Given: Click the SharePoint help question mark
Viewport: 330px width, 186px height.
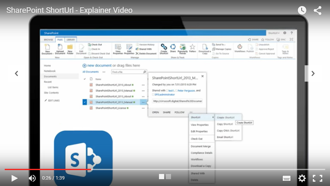Looking at the screenshot, I should [x=291, y=33].
